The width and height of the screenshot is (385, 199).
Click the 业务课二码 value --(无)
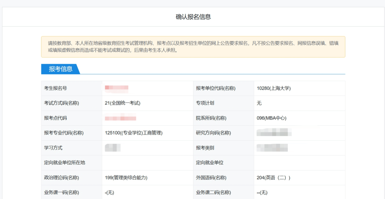pos(262,193)
